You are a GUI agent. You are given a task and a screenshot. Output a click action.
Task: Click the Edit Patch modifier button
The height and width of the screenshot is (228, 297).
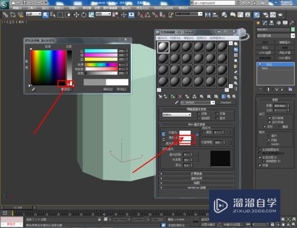tap(285, 42)
